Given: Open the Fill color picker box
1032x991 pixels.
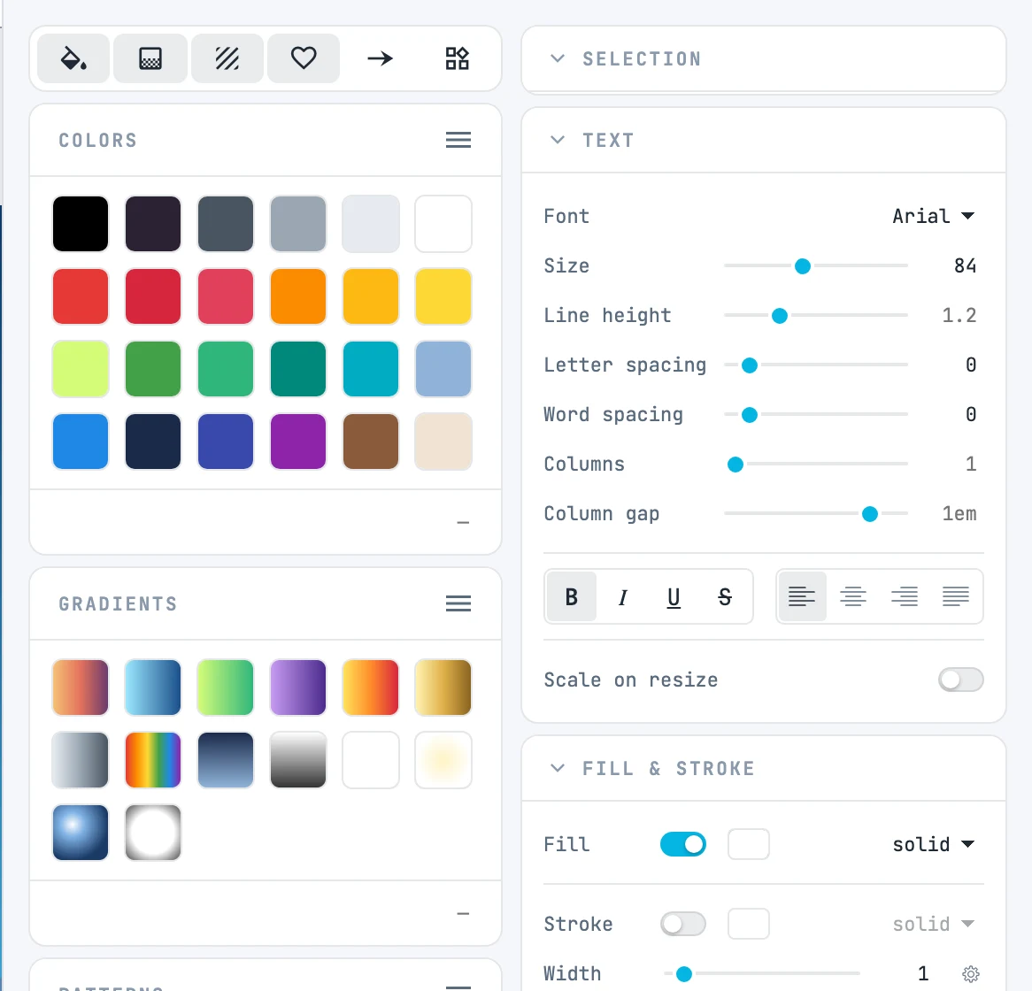Looking at the screenshot, I should click(748, 844).
